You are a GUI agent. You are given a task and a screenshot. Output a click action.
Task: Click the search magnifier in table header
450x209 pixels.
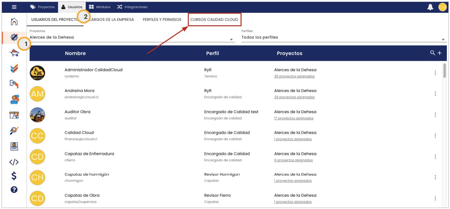433,53
